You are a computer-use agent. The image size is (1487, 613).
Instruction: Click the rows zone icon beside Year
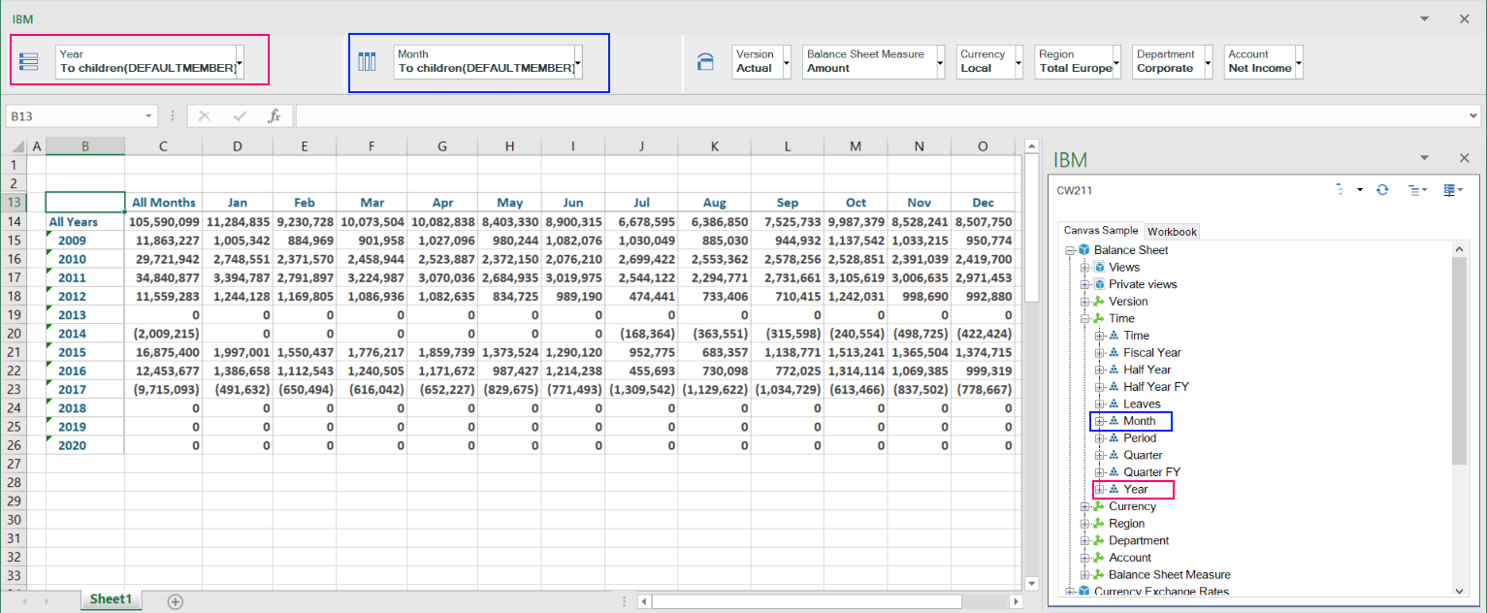click(x=28, y=62)
